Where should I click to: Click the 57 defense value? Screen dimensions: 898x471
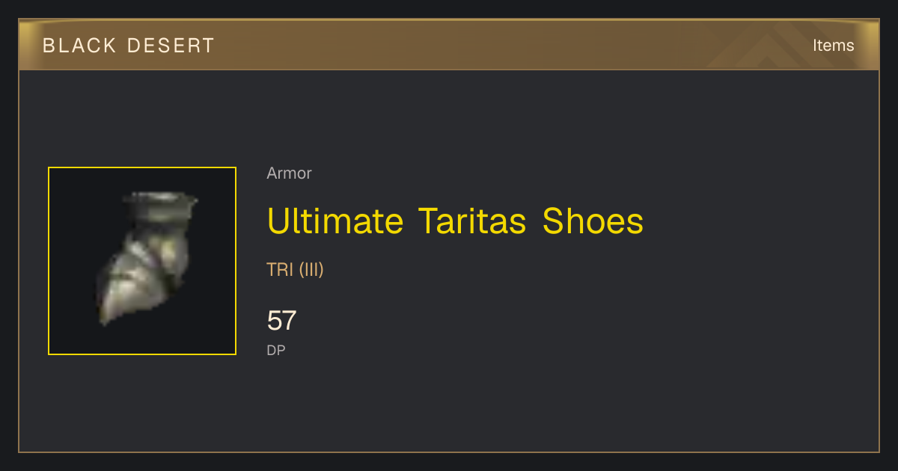281,321
